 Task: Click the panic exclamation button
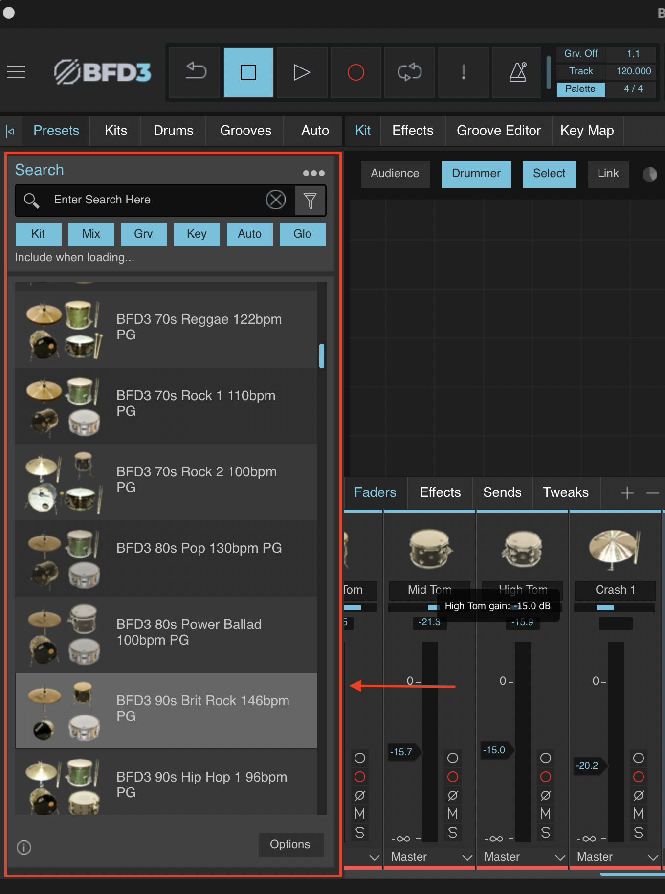464,72
